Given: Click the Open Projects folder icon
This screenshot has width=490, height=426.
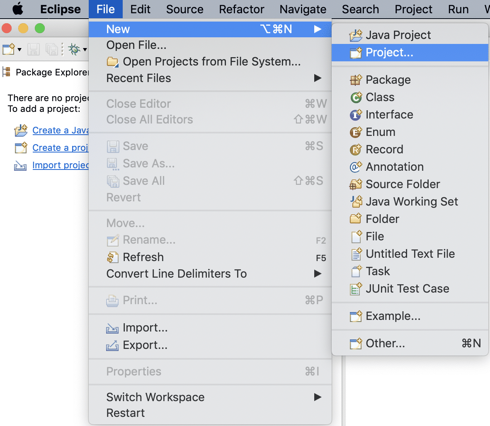Looking at the screenshot, I should [112, 62].
